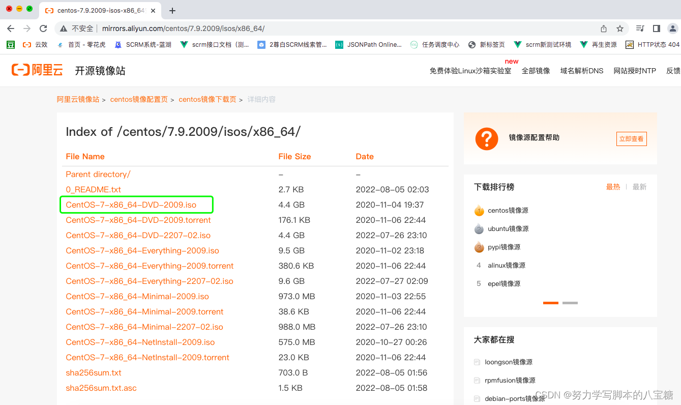Open the scrm接口文档 bookmark
This screenshot has width=681, height=405.
[215, 45]
